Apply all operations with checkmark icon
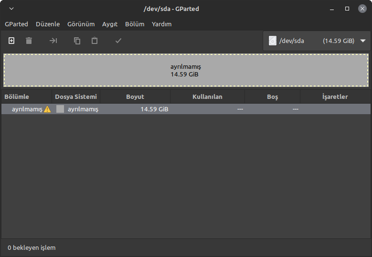 pyautogui.click(x=118, y=41)
